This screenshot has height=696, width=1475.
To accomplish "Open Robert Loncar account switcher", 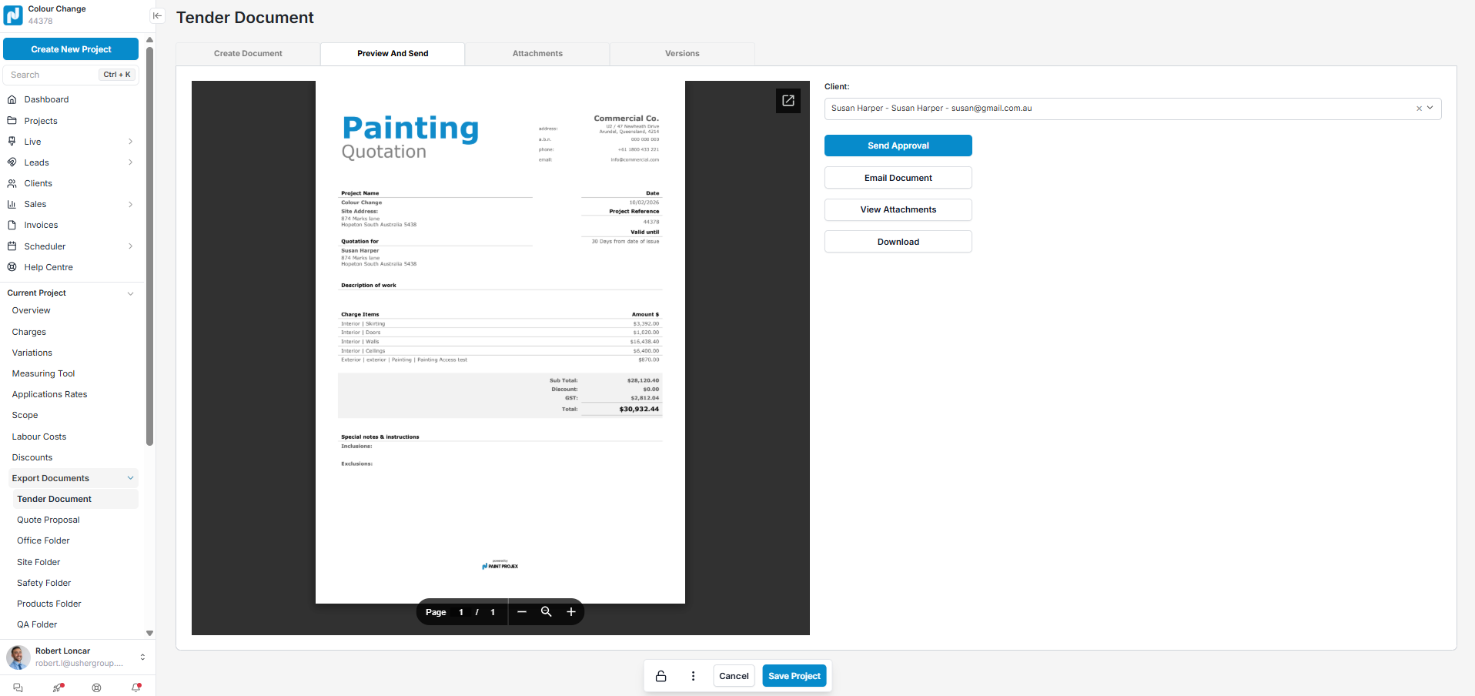I will coord(142,657).
